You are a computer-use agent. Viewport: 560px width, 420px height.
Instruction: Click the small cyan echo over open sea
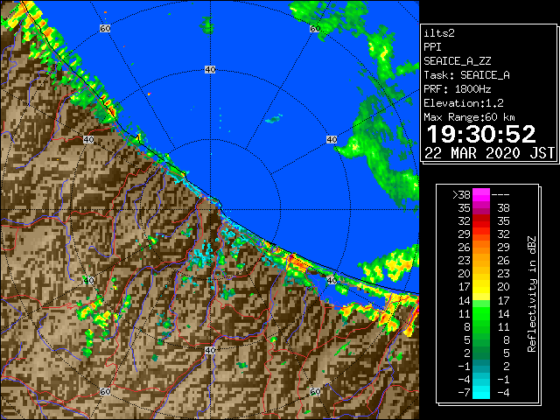[274, 119]
